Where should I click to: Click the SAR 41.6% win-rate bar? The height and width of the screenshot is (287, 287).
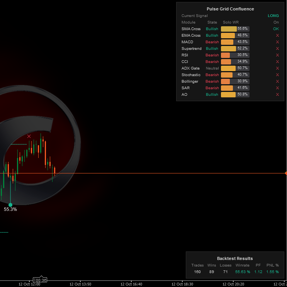235,88
